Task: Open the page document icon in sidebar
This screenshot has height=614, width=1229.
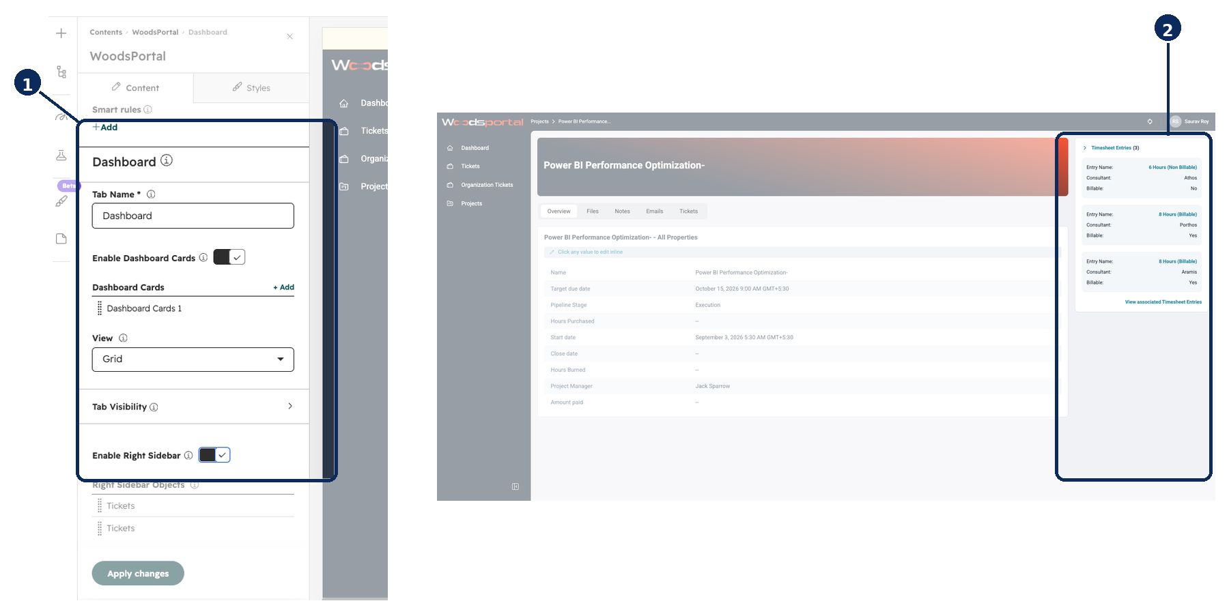Action: tap(61, 239)
